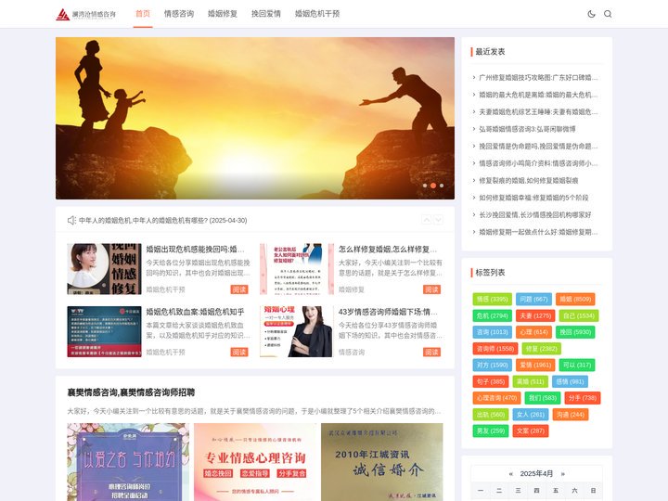Select the orange 婚姻 (8509) tag
Image resolution: width=668 pixels, height=501 pixels.
tap(575, 299)
